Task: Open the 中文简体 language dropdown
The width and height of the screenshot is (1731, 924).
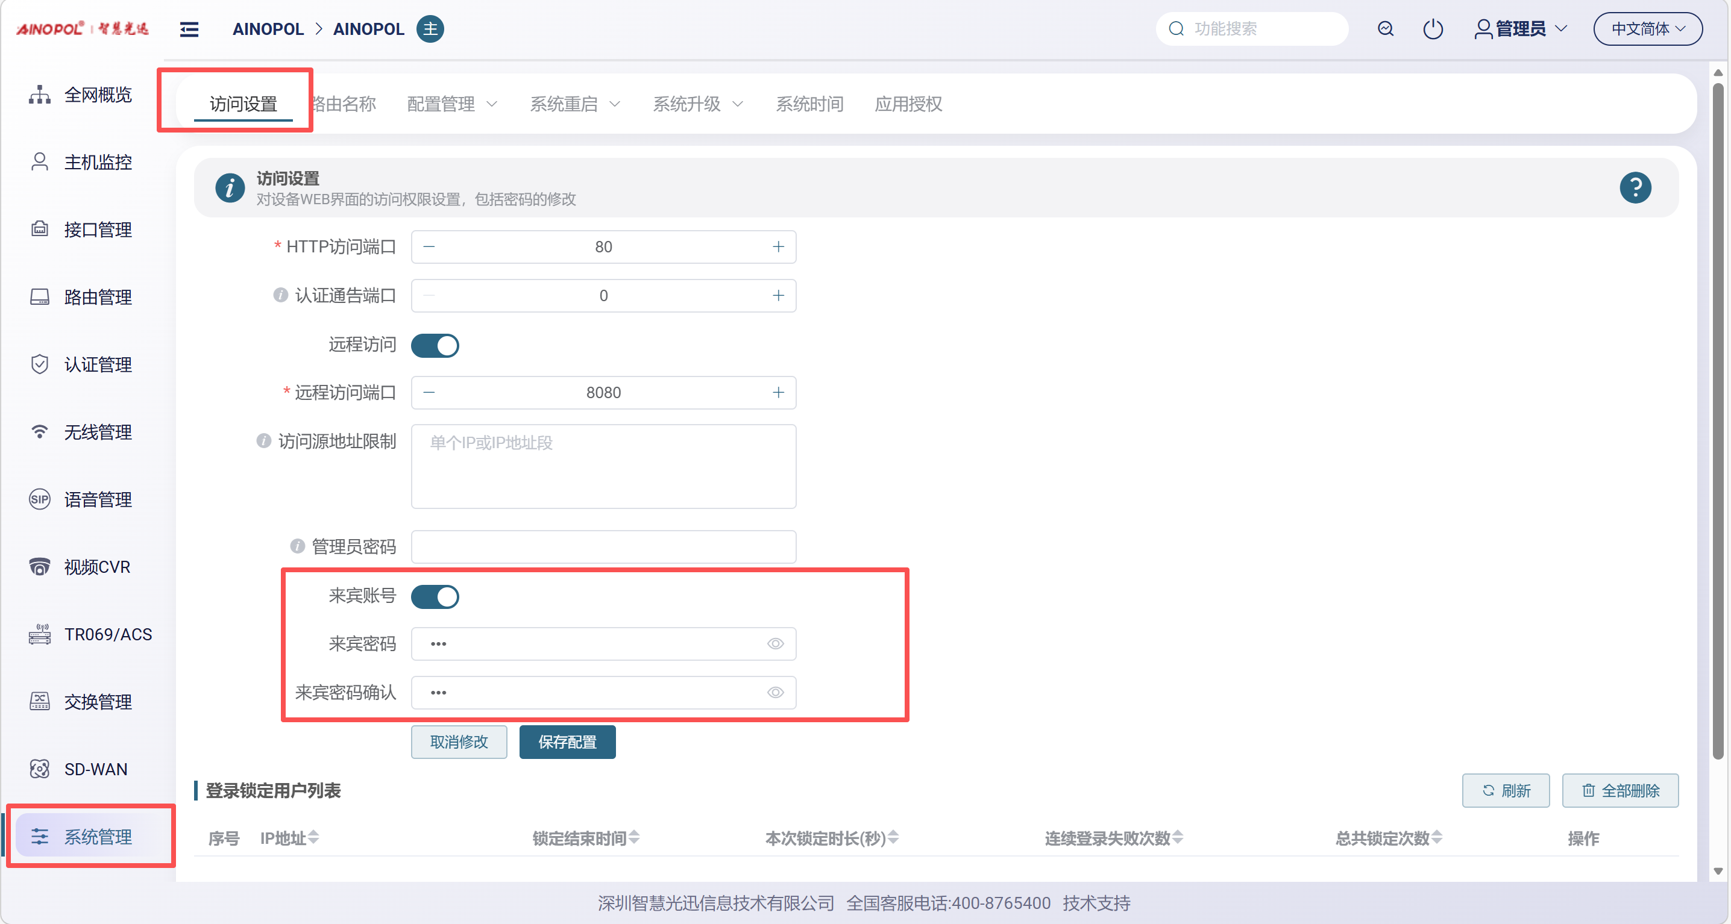Action: pos(1647,29)
